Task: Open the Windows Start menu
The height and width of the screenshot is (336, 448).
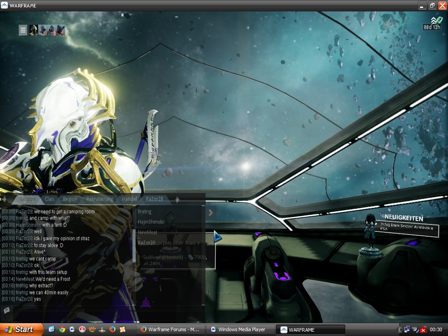Action: pyautogui.click(x=21, y=330)
